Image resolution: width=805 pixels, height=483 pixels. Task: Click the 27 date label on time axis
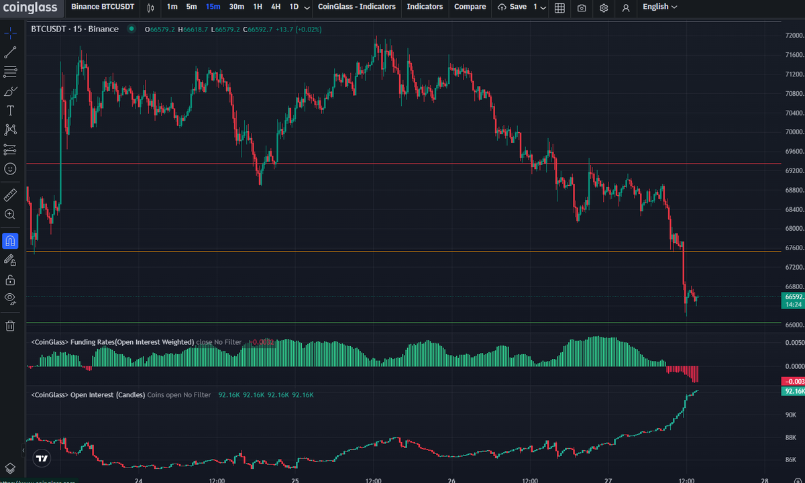pyautogui.click(x=608, y=480)
